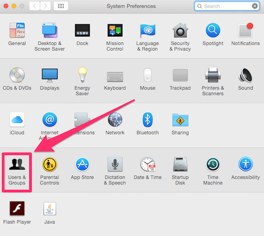Viewport: 264px width, 236px height.
Task: Click the Show All grid button
Action: (61, 6)
